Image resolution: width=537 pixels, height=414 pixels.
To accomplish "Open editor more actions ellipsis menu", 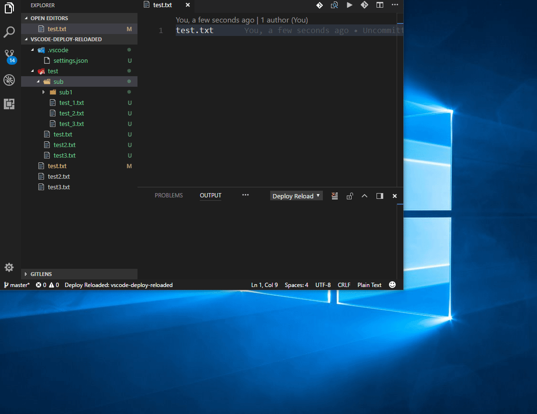I will click(395, 5).
